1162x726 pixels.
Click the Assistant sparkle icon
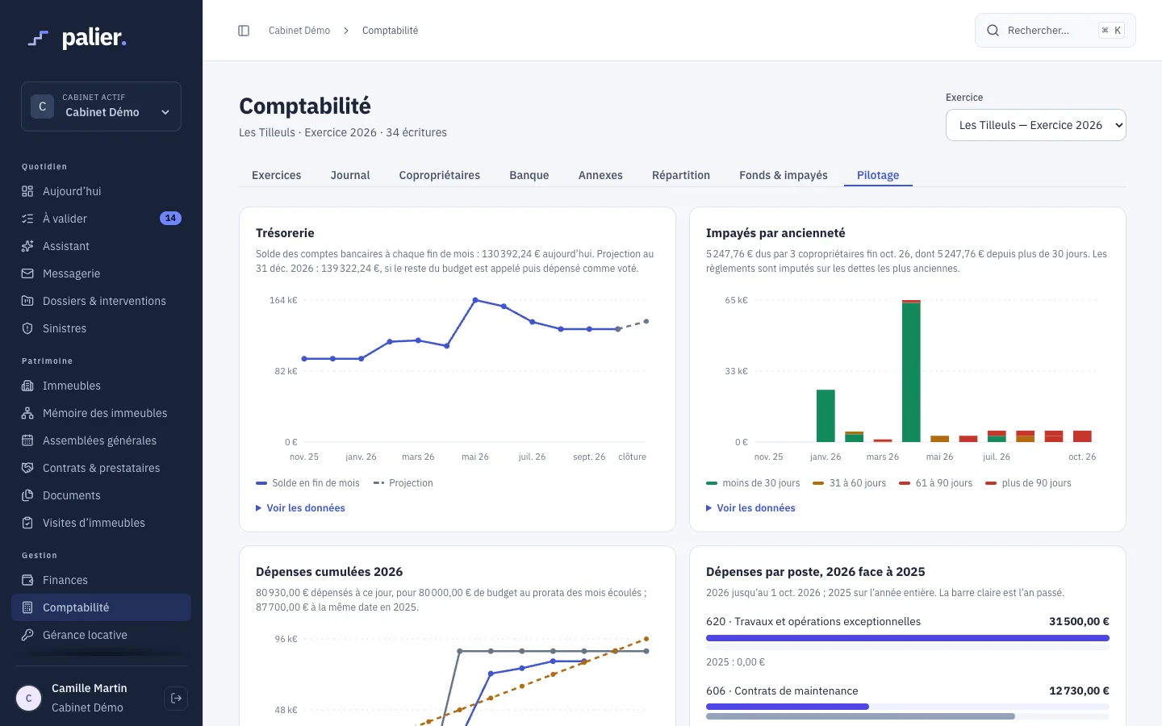coord(27,246)
